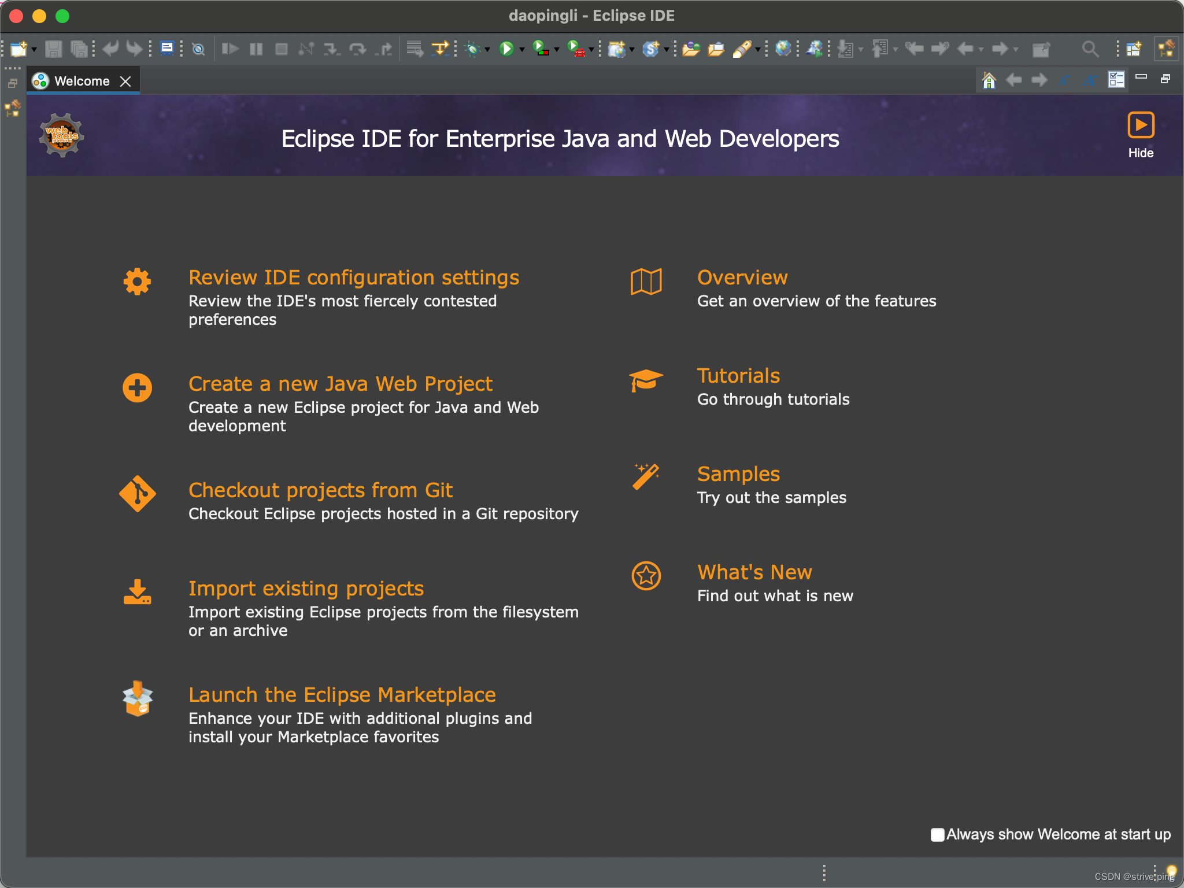The image size is (1184, 888).
Task: Click the Suspend debug icon
Action: pyautogui.click(x=256, y=49)
